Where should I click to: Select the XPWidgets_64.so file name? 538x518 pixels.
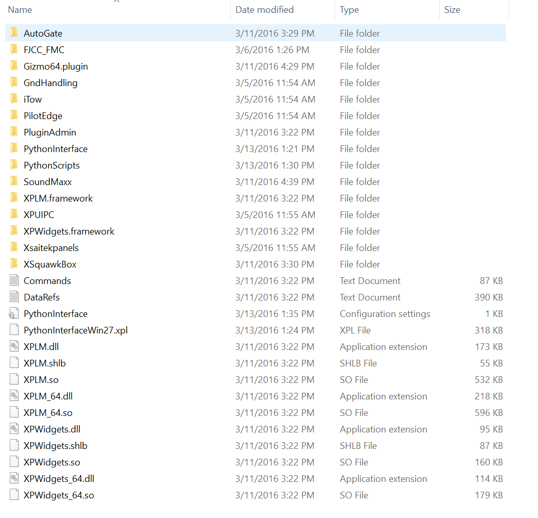click(x=59, y=495)
